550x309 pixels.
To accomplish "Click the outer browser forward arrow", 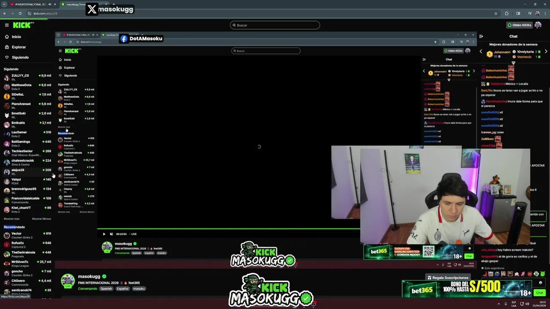I will (12, 13).
